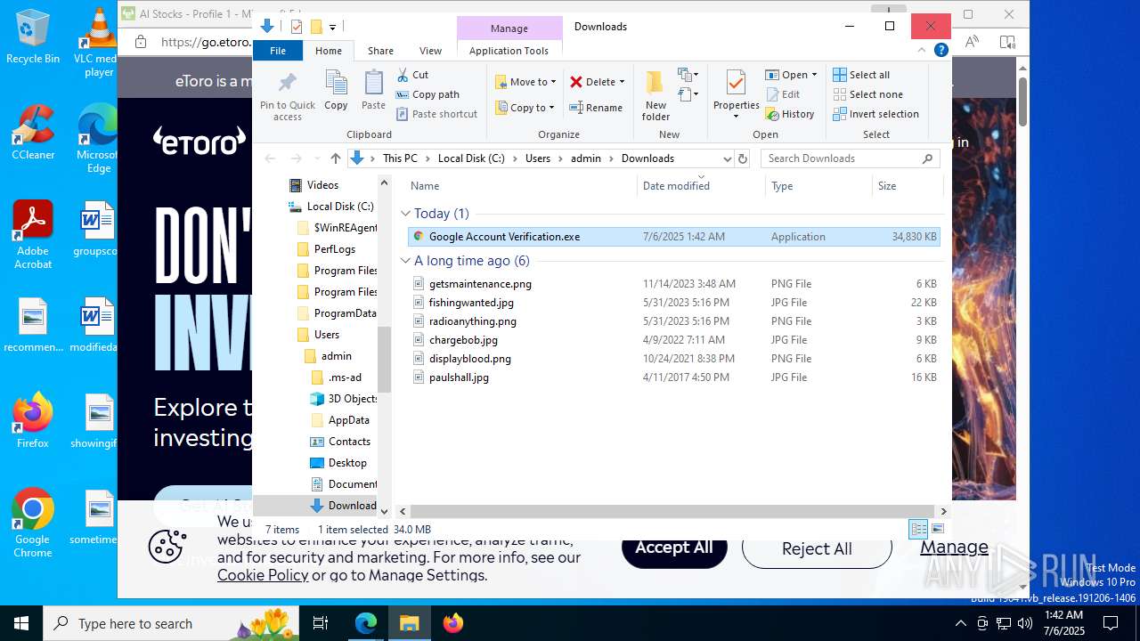Click the Cut scissors command
1140x641 pixels.
[x=412, y=75]
